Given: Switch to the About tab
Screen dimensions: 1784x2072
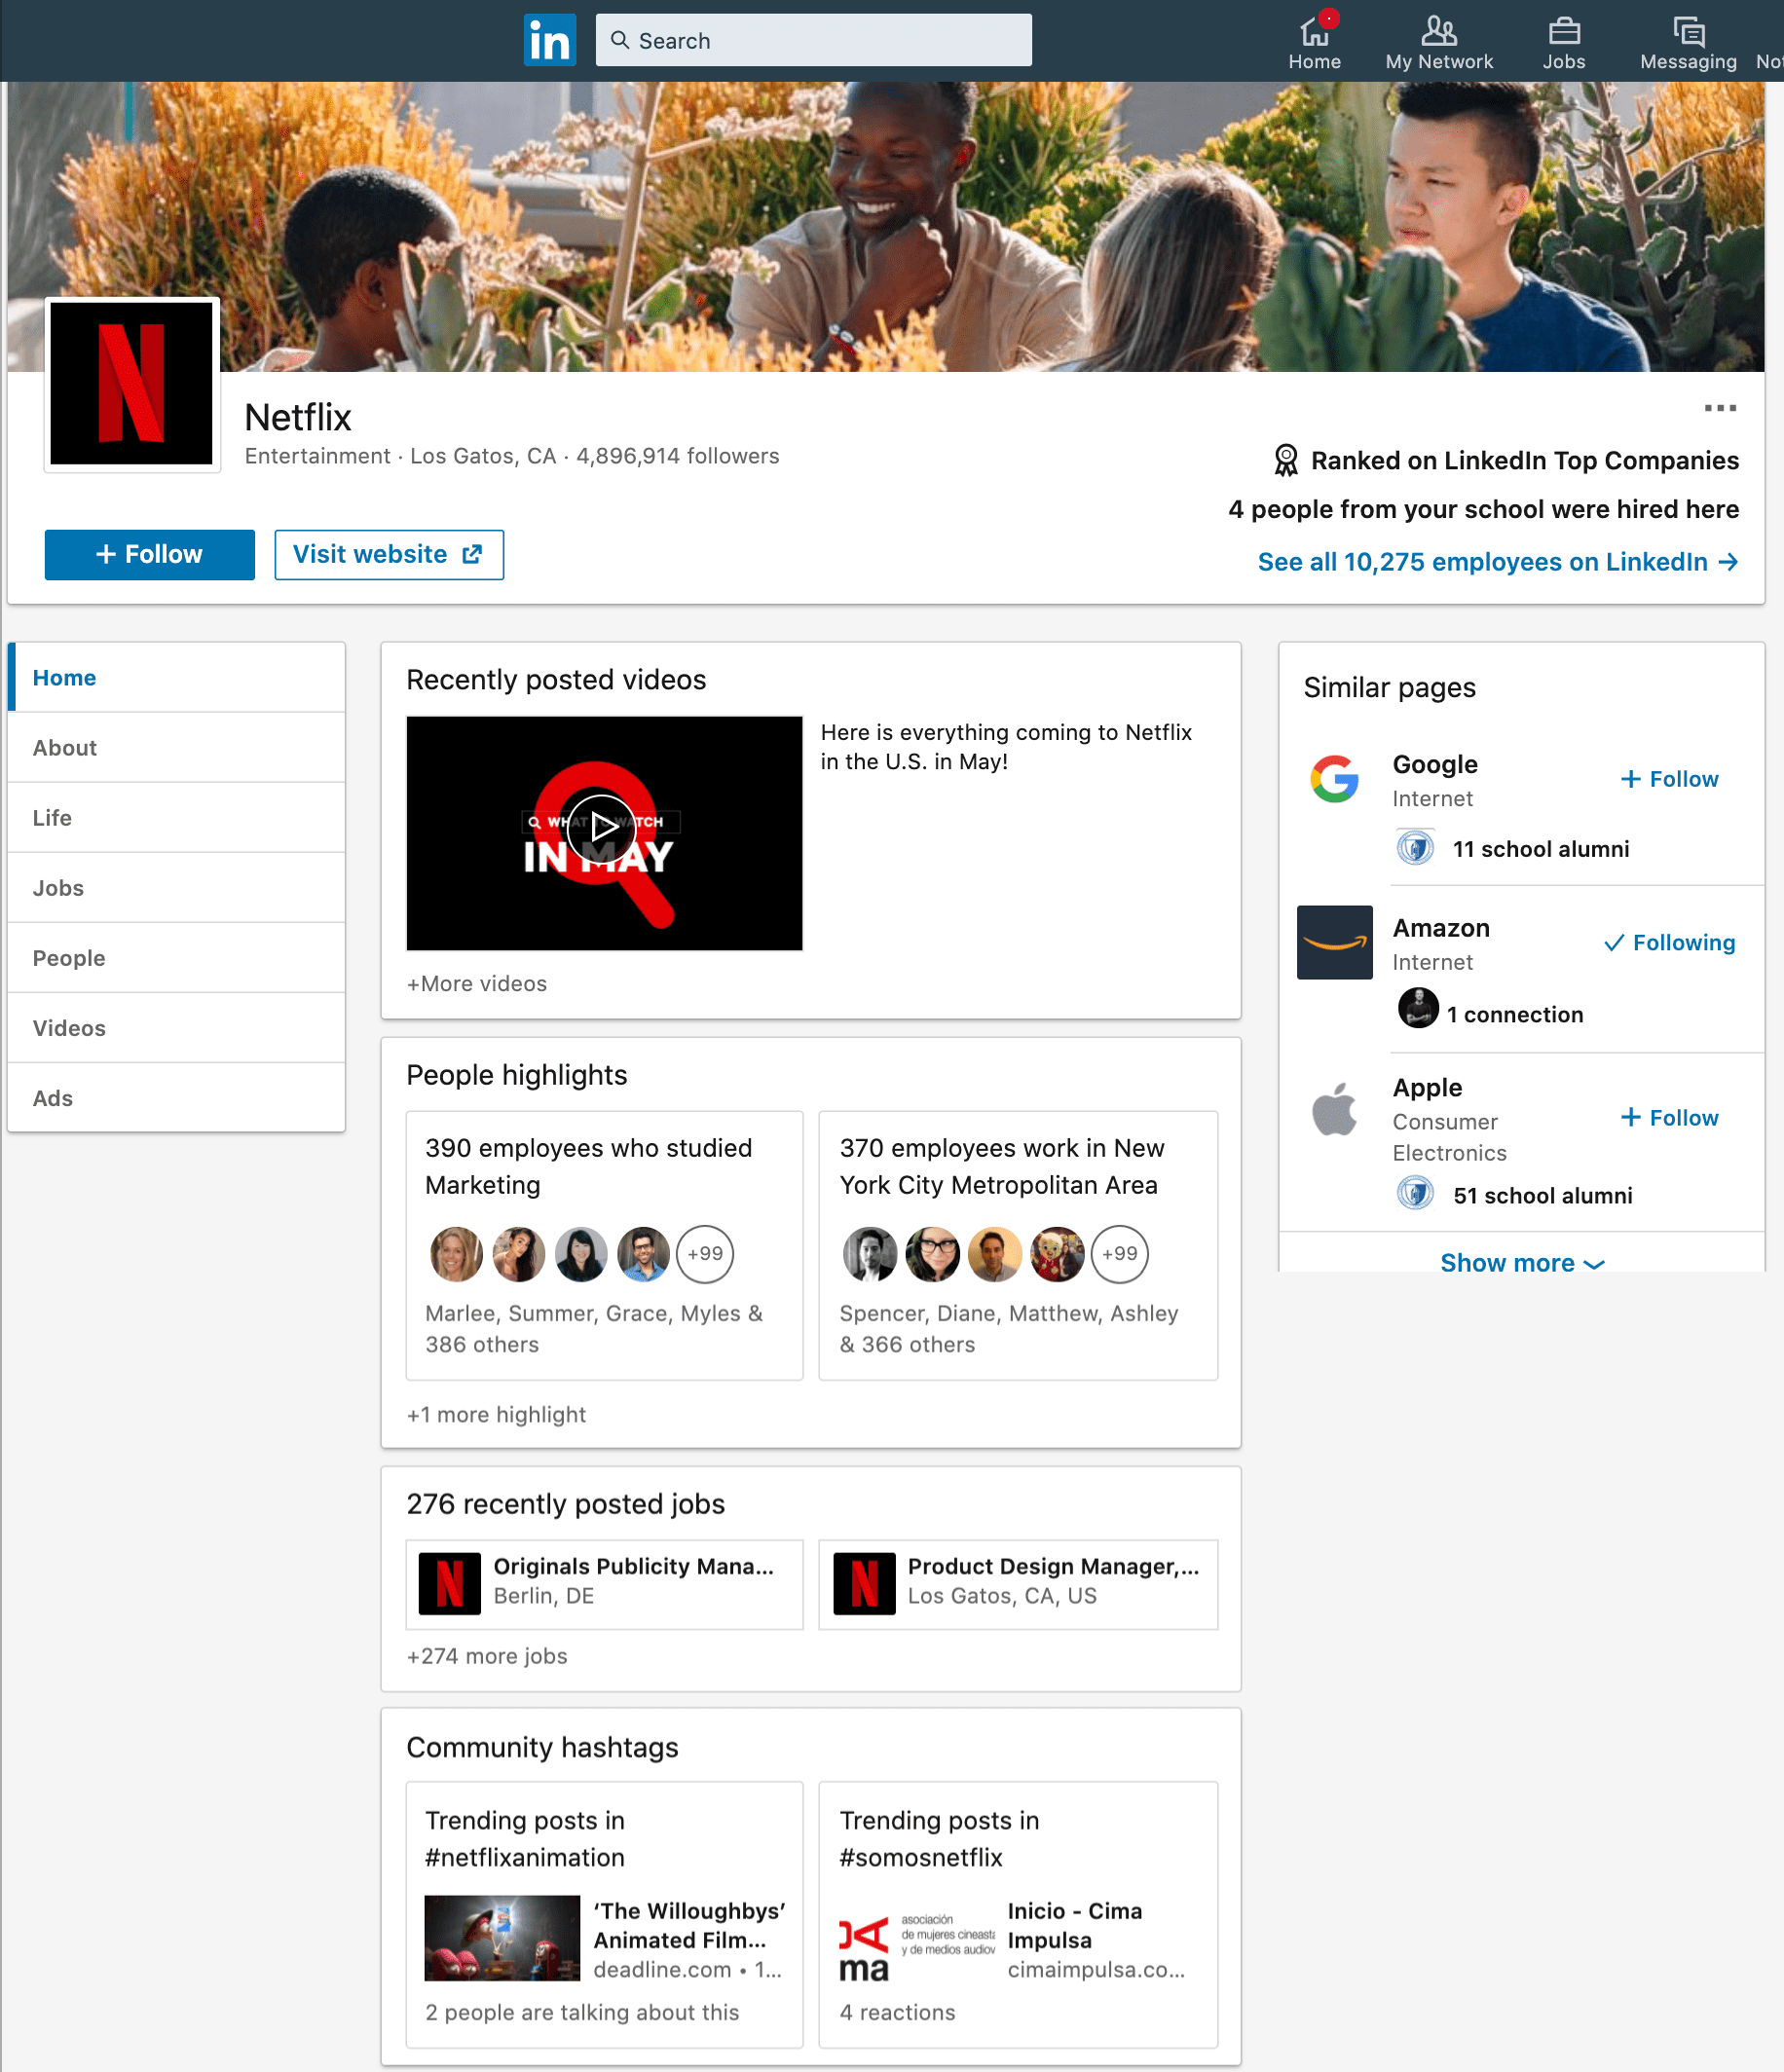Looking at the screenshot, I should coord(64,747).
